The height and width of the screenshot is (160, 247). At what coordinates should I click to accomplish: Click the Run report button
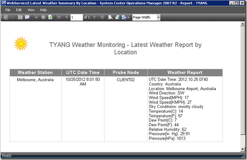point(9,17)
